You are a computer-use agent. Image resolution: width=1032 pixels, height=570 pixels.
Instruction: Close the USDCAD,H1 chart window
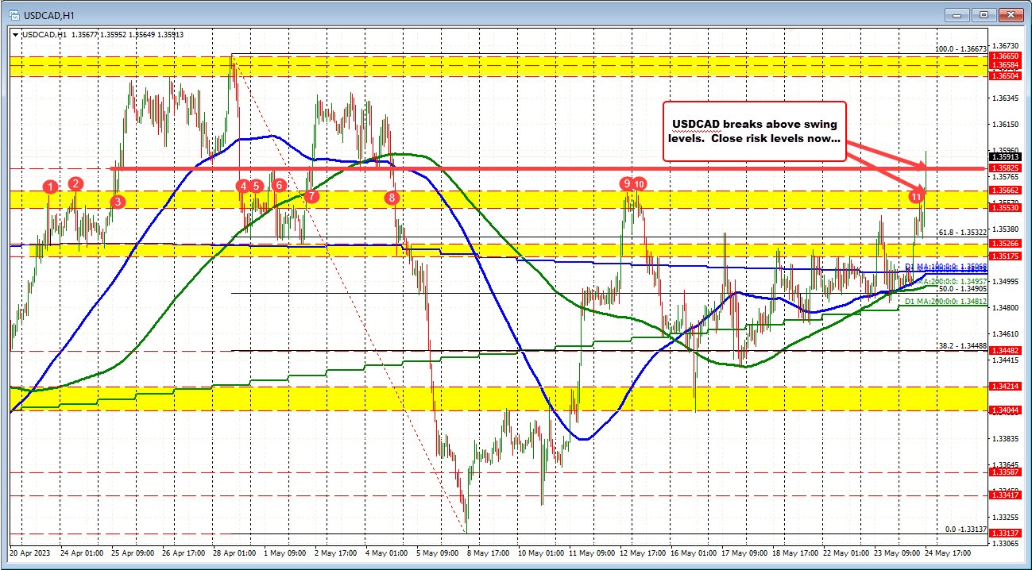[x=1011, y=14]
